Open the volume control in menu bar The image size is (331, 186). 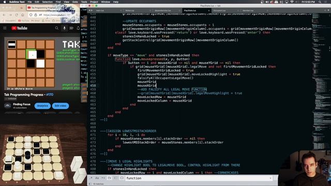tap(267, 2)
